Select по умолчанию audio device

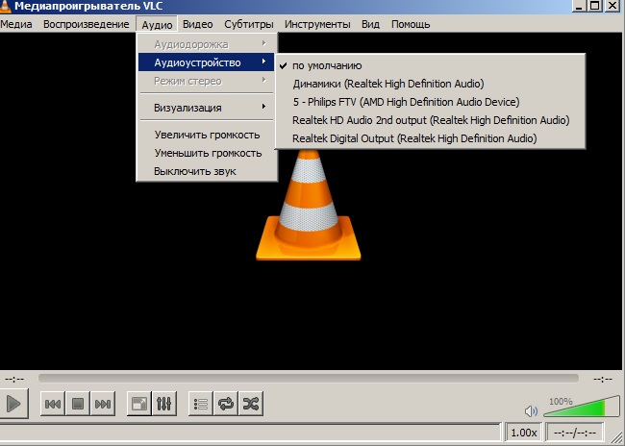point(430,65)
